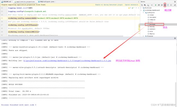The height and width of the screenshot is (107, 177).
Task: Click logging.config=classpath:logback.xml line
Action: tap(27, 11)
